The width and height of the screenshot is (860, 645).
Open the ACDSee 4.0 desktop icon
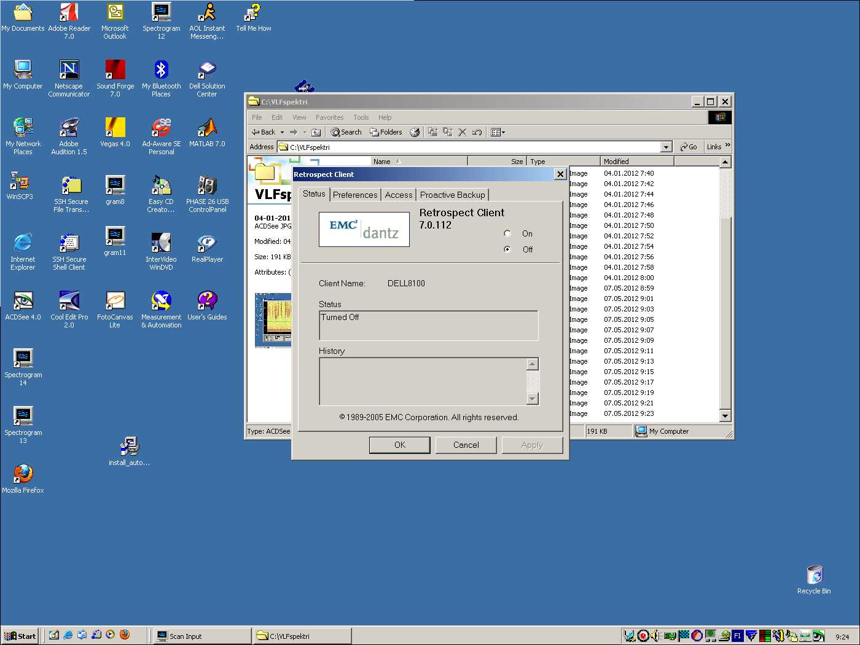(x=23, y=306)
